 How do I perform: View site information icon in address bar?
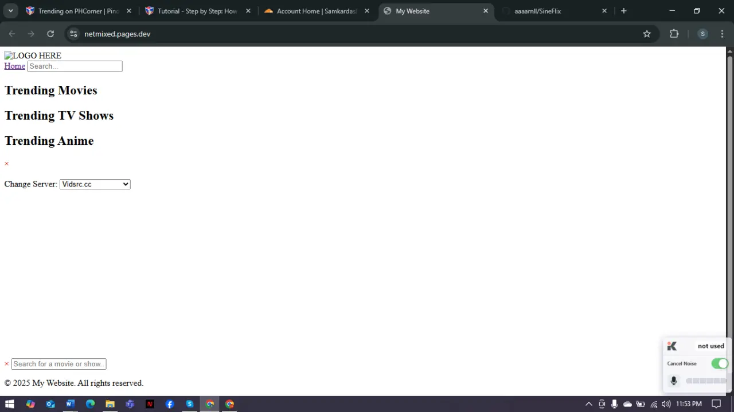point(73,34)
